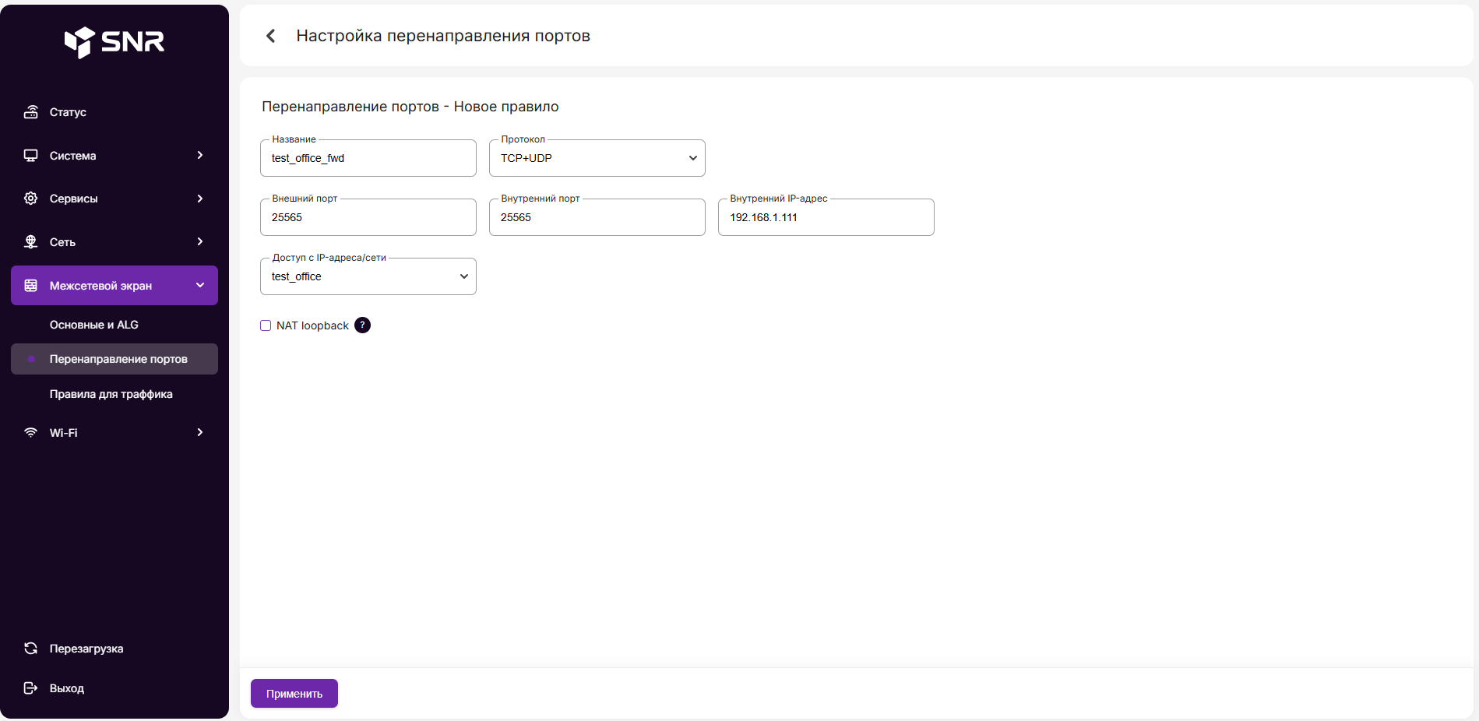Open the NAT loopback help tooltip icon
1479x721 pixels.
click(362, 325)
